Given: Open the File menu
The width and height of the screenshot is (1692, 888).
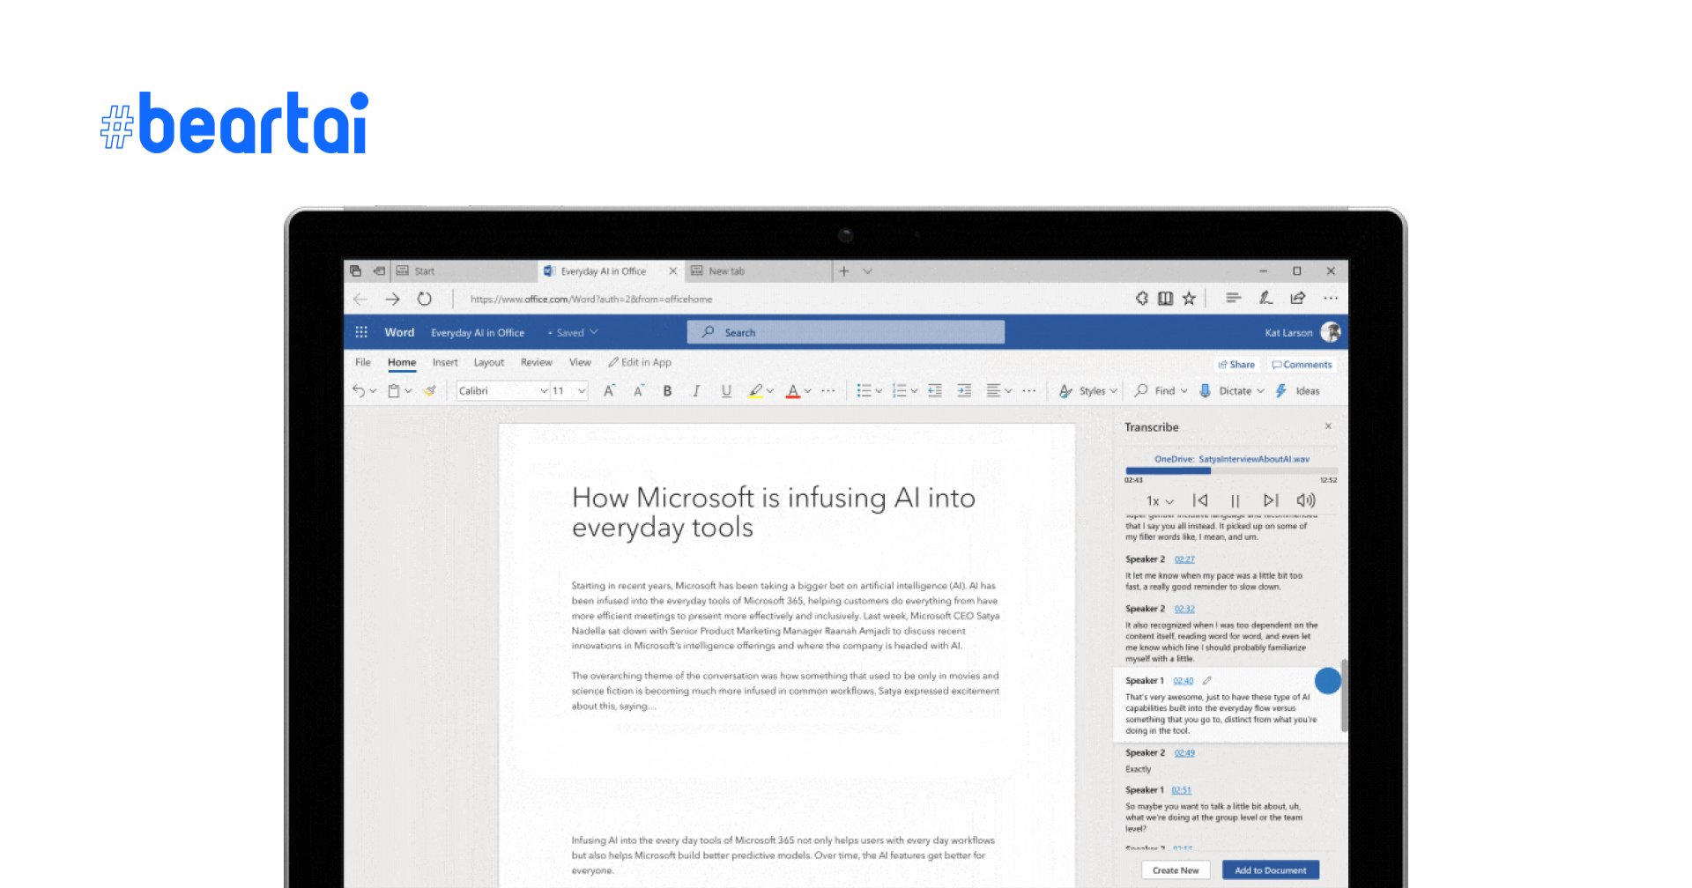Looking at the screenshot, I should pyautogui.click(x=363, y=362).
